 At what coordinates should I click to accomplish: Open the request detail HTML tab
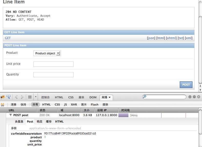tap(59, 122)
